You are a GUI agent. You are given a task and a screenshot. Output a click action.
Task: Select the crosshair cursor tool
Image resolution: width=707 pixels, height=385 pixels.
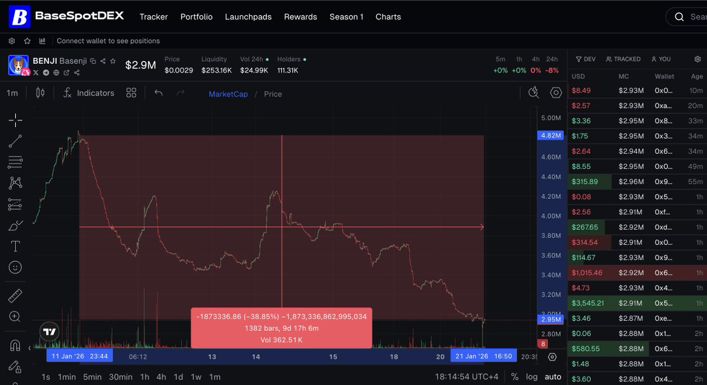[x=15, y=121]
